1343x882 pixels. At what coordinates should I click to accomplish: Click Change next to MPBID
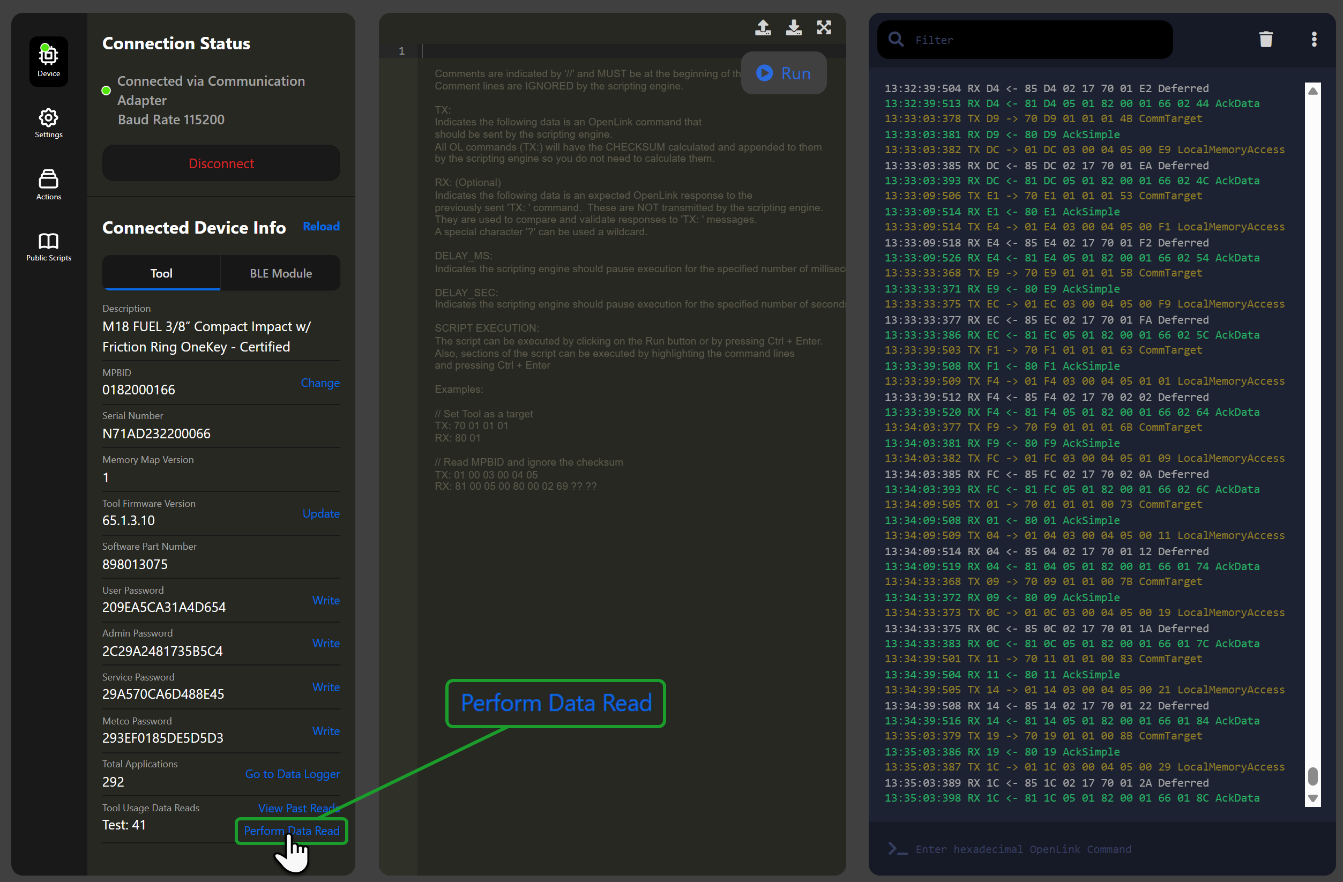point(320,383)
